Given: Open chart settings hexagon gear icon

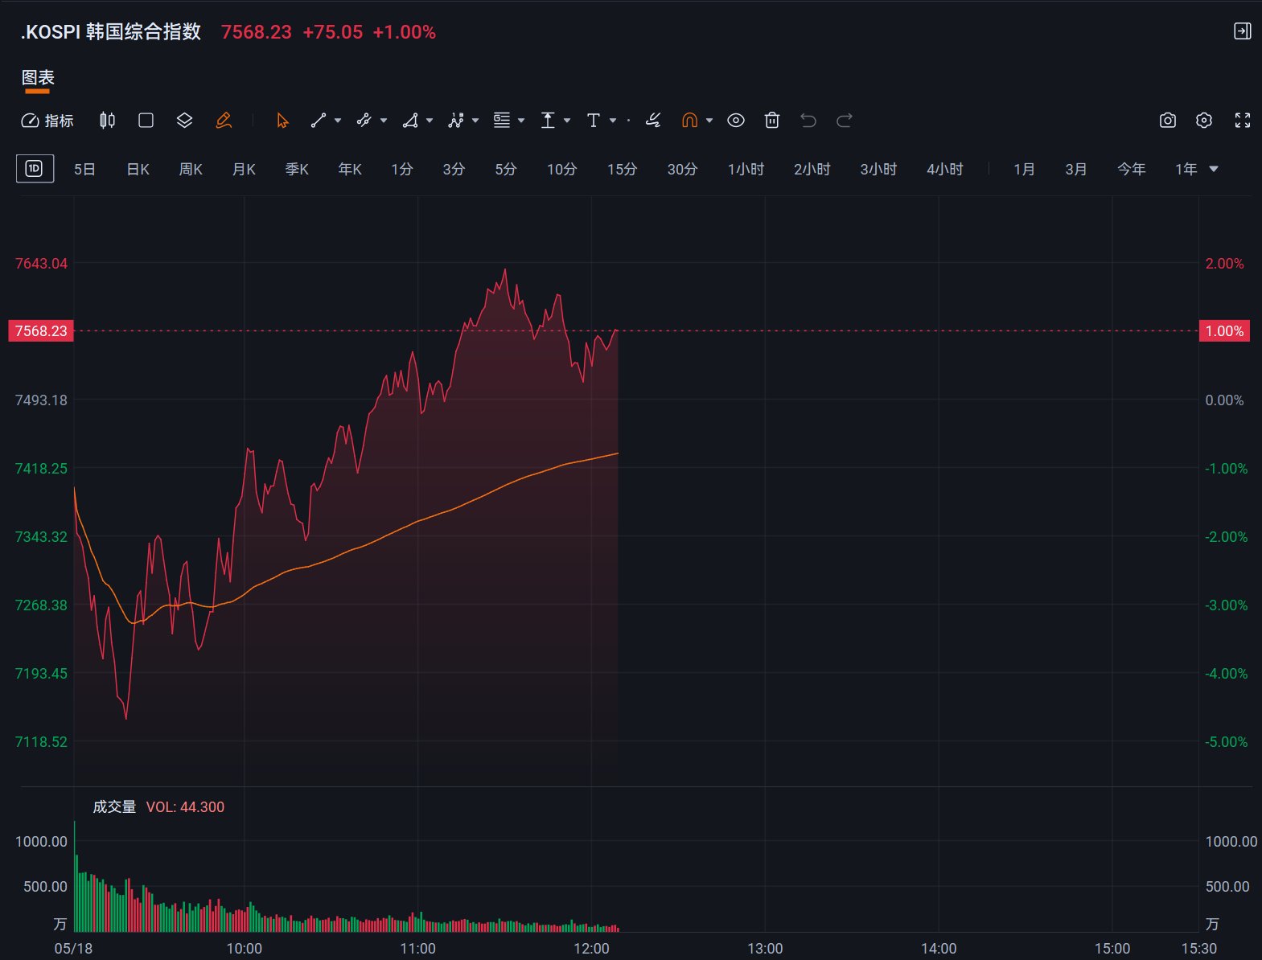Looking at the screenshot, I should click(1204, 121).
